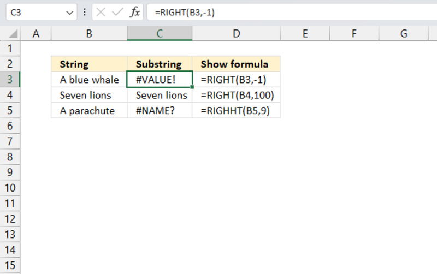Select row 14 header
Screen dimensions: 437x274
(10, 250)
